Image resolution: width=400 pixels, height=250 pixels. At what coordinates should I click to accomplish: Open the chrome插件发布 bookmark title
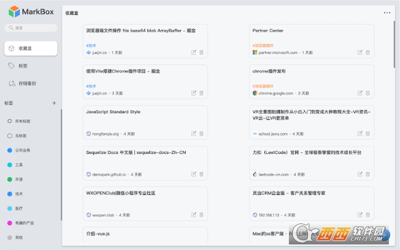pos(269,71)
